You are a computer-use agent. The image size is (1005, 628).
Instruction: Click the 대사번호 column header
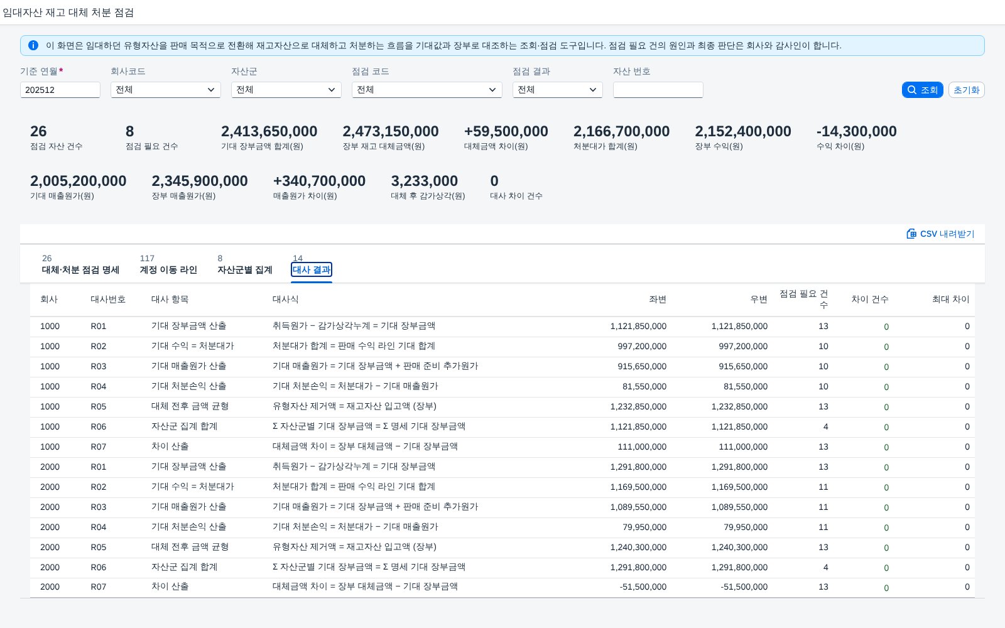[108, 300]
